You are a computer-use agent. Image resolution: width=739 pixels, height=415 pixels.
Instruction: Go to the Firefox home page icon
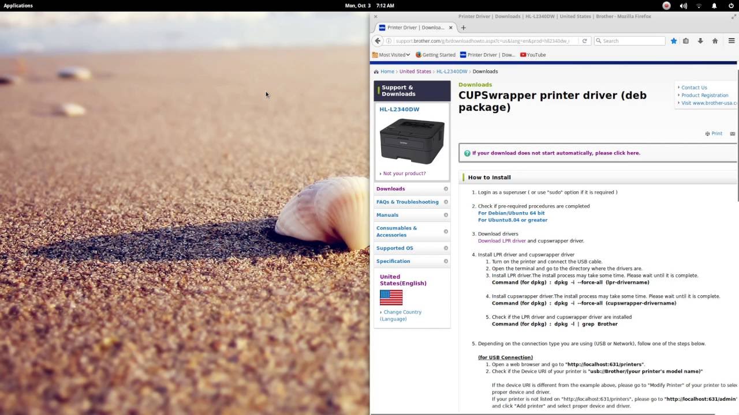(715, 41)
